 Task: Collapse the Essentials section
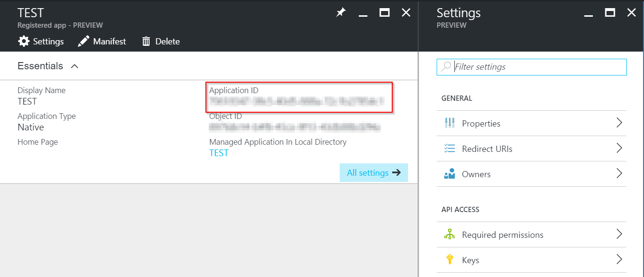(x=75, y=66)
